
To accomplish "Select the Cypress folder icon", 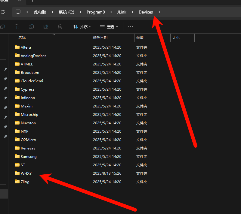I will (x=17, y=89).
